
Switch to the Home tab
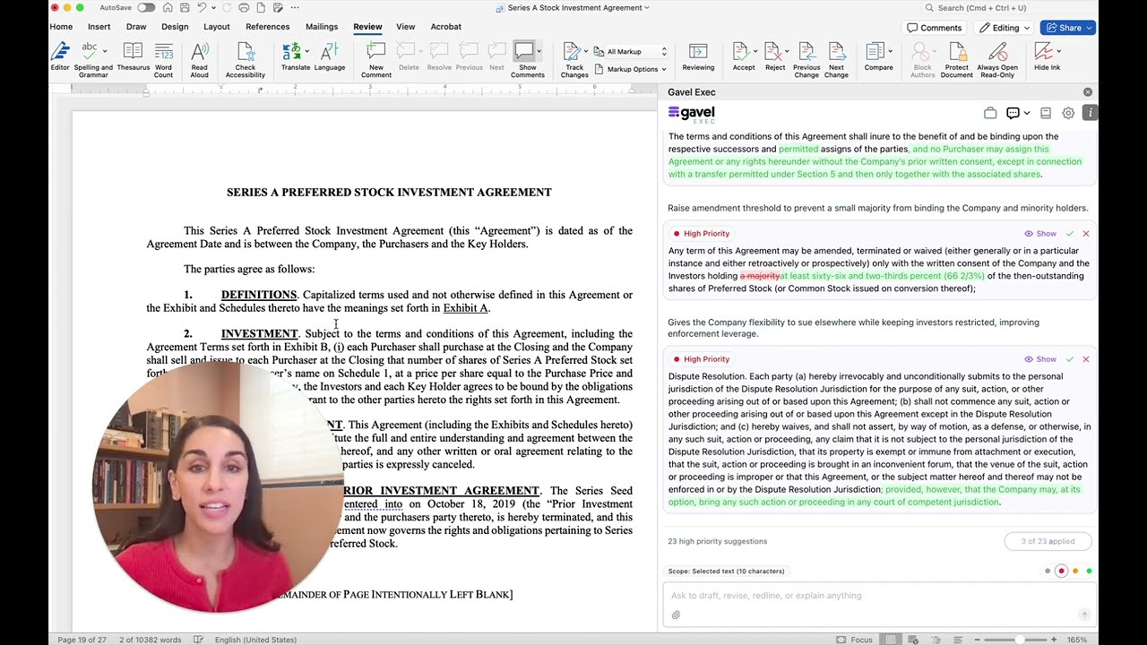click(x=61, y=27)
